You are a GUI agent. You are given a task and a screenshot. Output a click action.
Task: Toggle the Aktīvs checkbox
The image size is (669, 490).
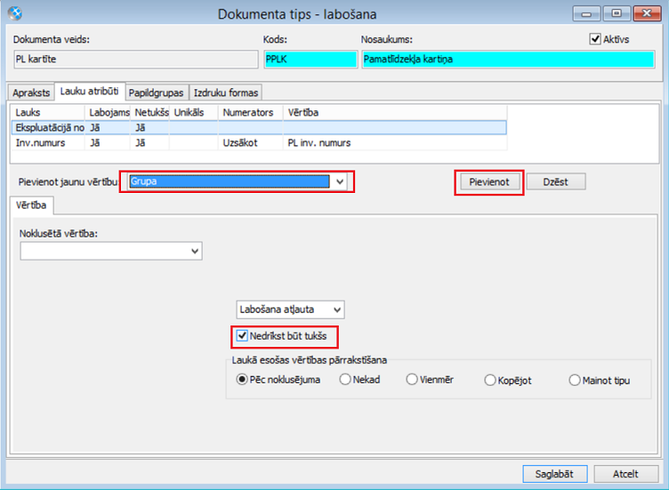tap(595, 39)
